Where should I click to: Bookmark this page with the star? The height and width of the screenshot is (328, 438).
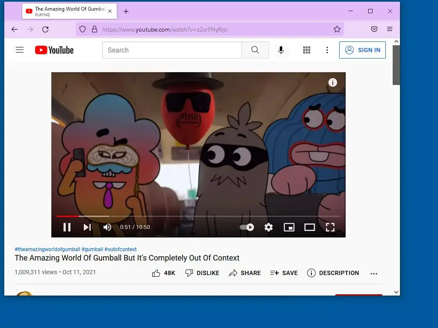pyautogui.click(x=337, y=29)
